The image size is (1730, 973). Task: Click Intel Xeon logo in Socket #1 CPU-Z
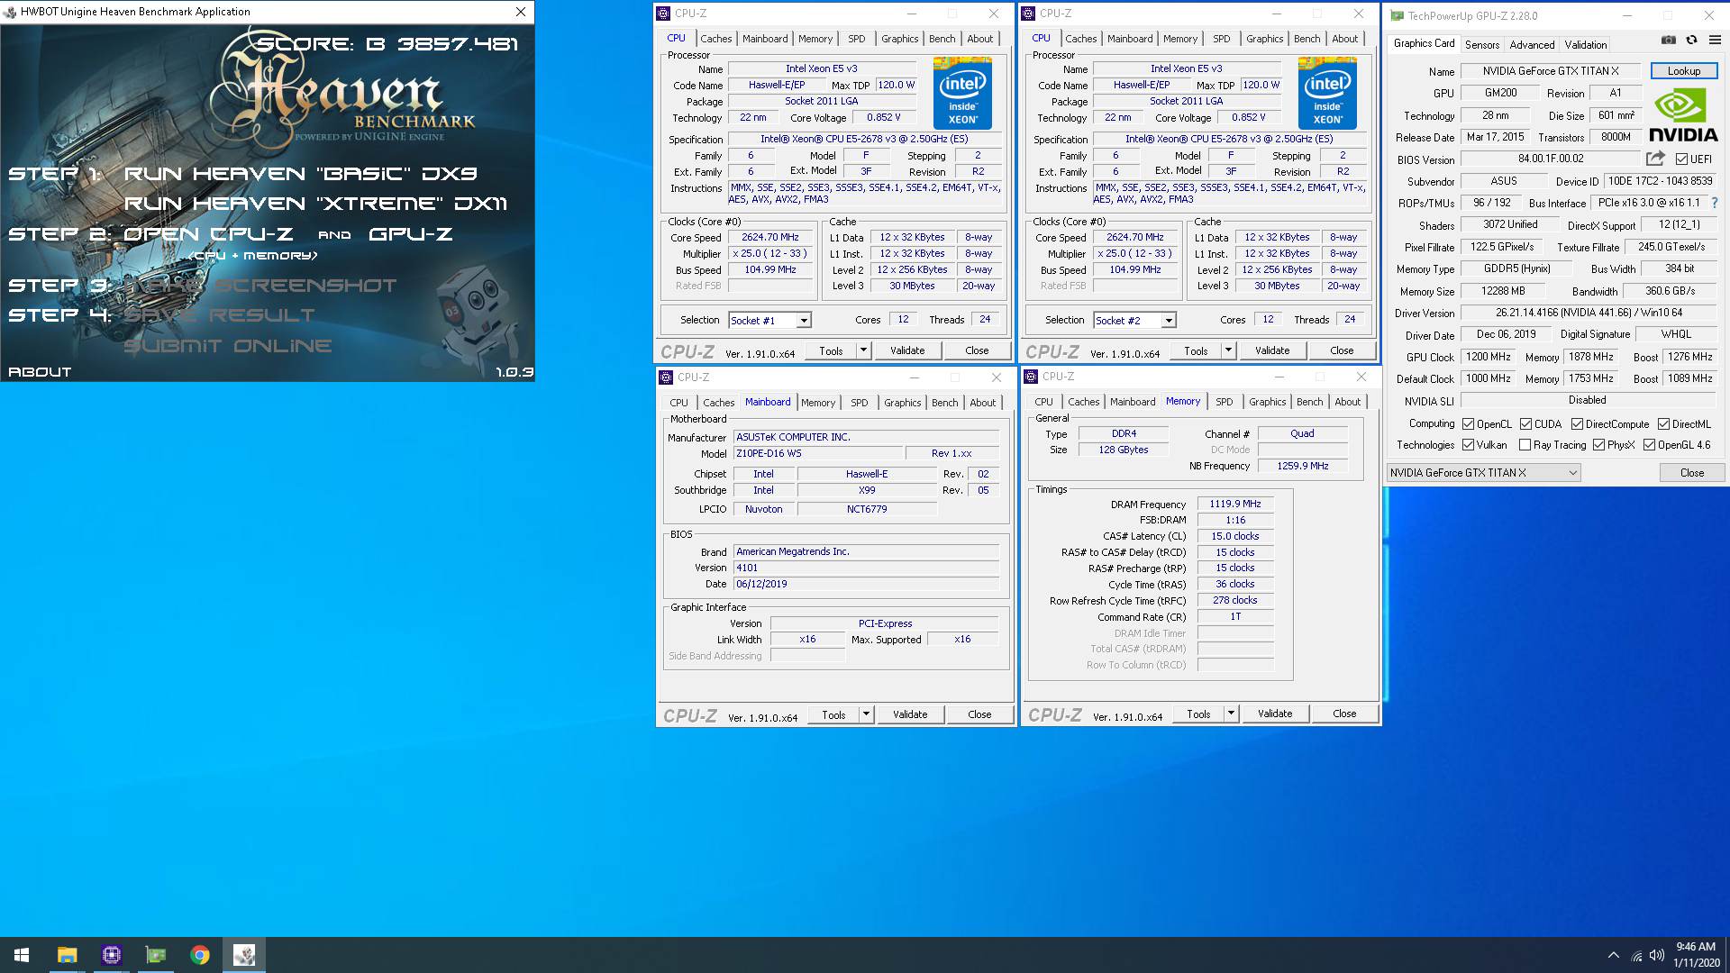pyautogui.click(x=962, y=93)
